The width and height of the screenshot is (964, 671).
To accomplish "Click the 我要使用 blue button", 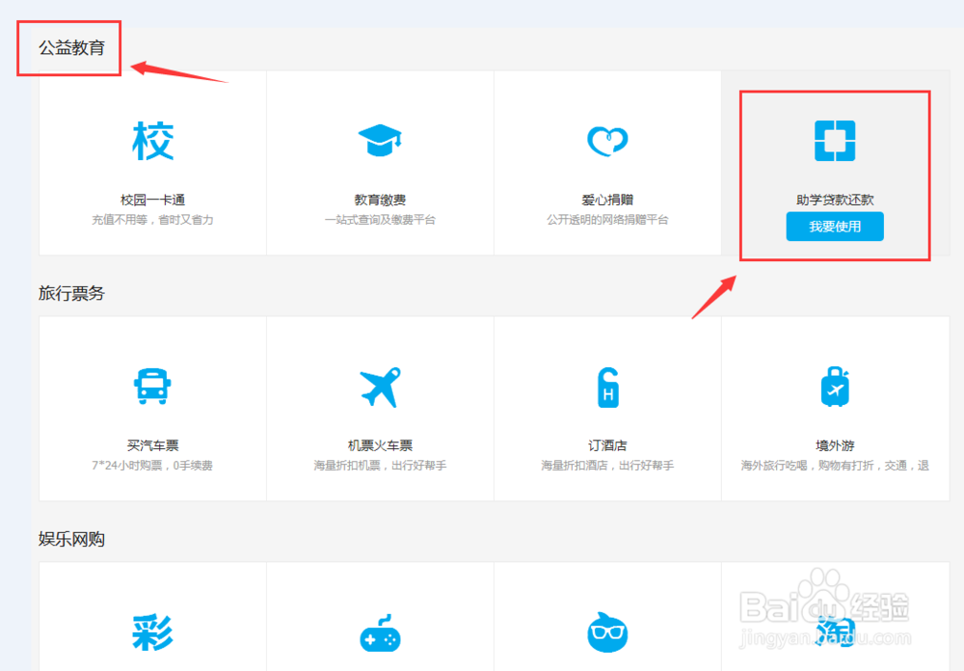I will (835, 226).
